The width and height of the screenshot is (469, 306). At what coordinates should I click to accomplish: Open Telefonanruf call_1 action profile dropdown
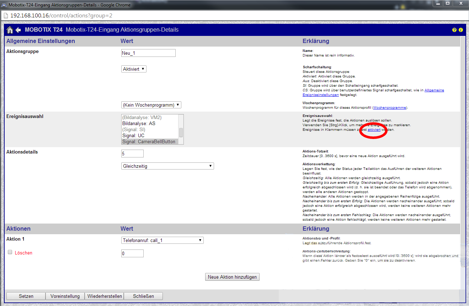point(162,240)
